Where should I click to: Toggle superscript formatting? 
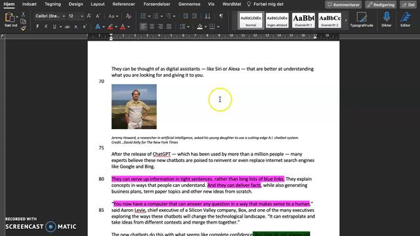click(85, 26)
